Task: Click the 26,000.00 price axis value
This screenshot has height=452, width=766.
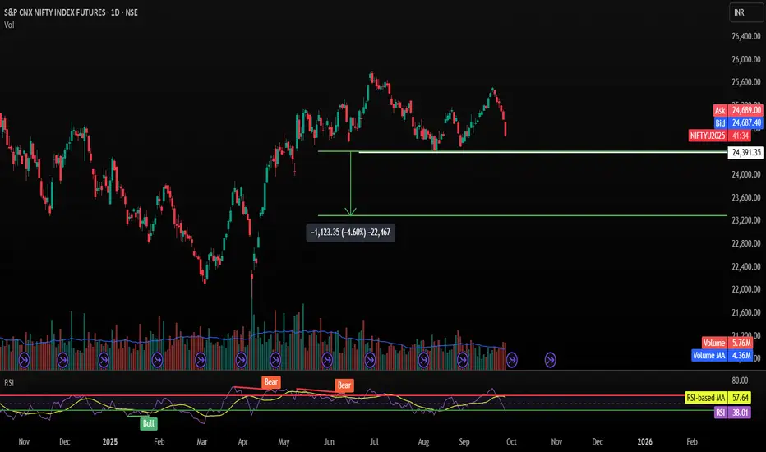Action: (x=746, y=59)
